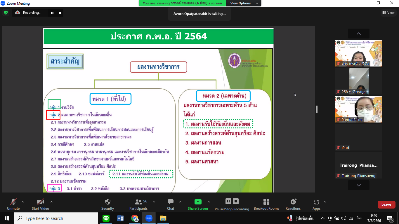The image size is (399, 224).
Task: Pause the recording in the top bar
Action: coord(52,13)
